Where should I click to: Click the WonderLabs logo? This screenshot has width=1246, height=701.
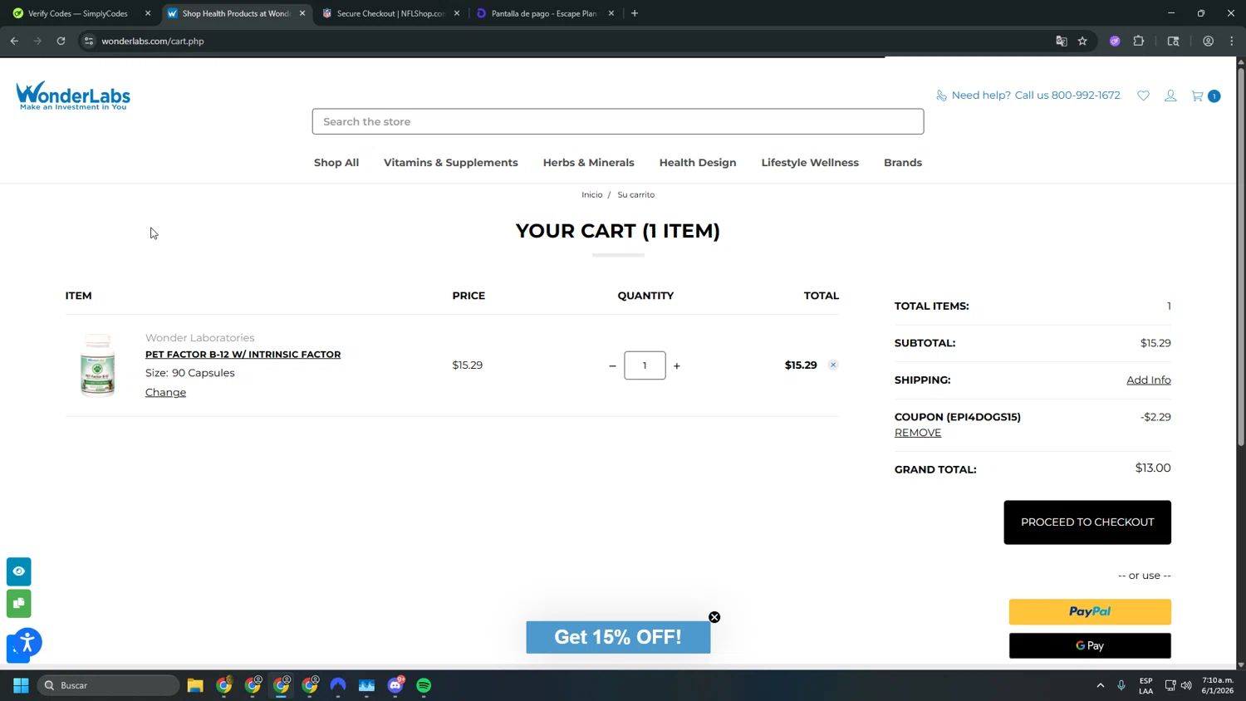coord(73,96)
